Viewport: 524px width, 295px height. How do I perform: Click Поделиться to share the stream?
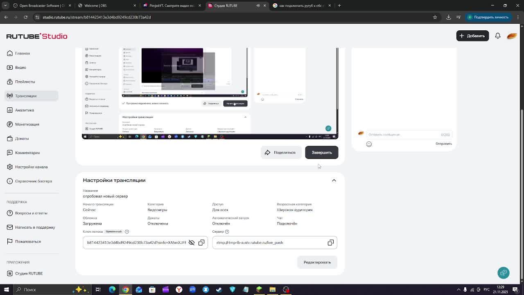coord(281,152)
